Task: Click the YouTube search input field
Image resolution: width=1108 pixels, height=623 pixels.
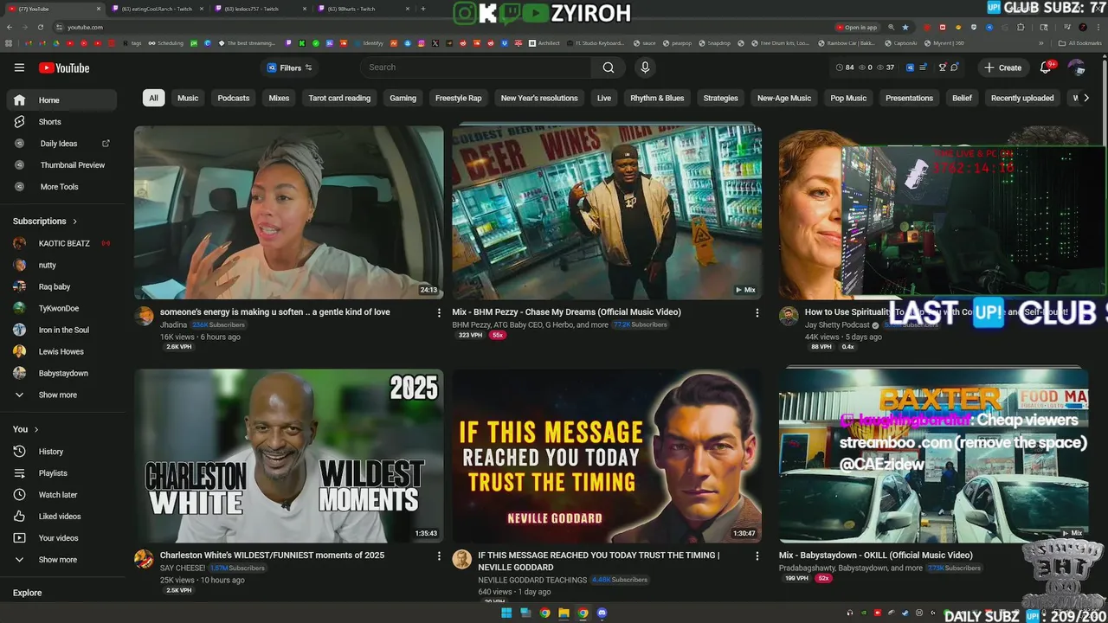Action: [x=476, y=67]
